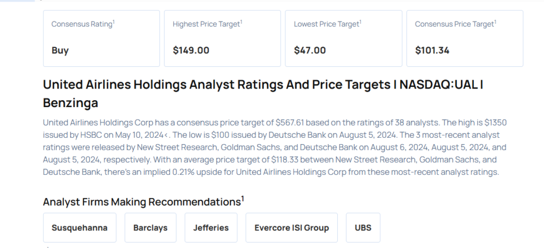This screenshot has width=544, height=248.
Task: Open footnote 1 beside Lowest Price Target
Action: (x=360, y=22)
